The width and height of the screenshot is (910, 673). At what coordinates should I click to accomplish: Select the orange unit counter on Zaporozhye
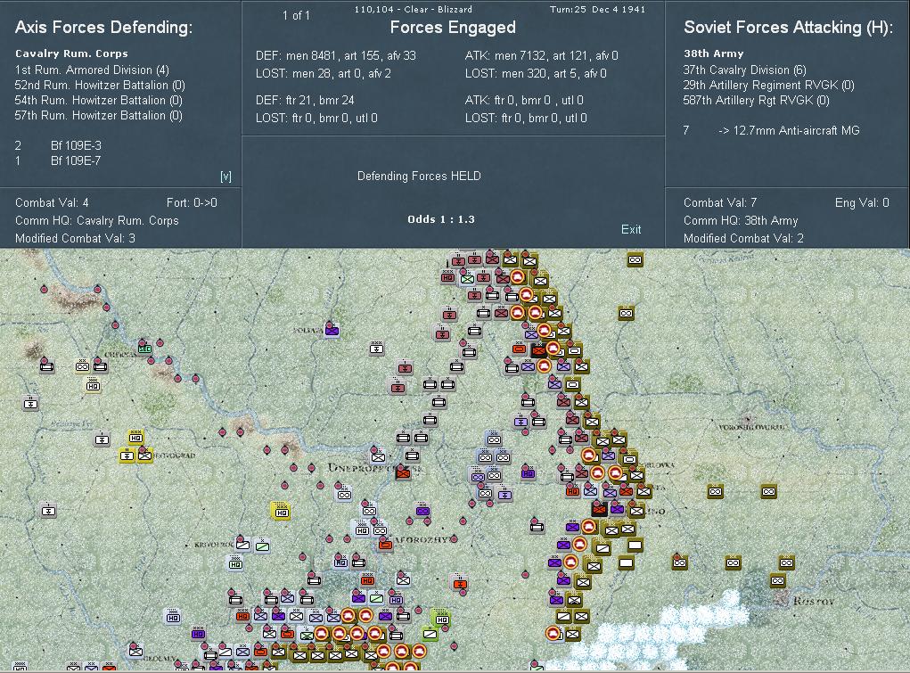(385, 544)
